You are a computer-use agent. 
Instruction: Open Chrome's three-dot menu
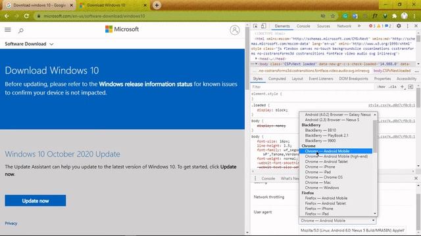[414, 16]
